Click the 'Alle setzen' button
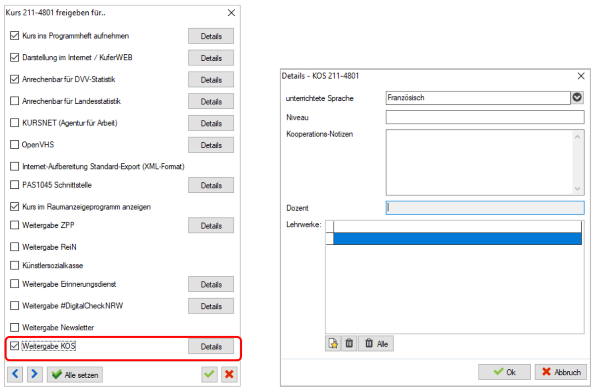Screen dimensions: 594x390 pos(75,375)
